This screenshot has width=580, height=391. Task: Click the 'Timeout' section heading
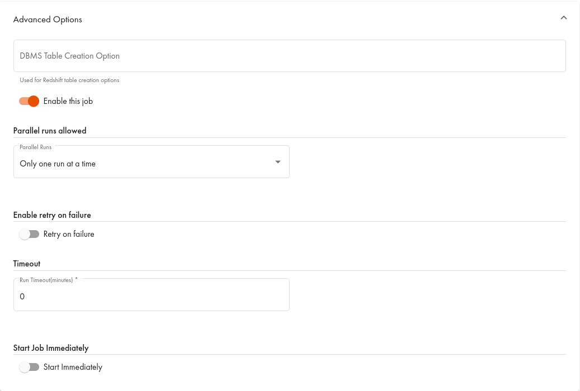coord(27,264)
